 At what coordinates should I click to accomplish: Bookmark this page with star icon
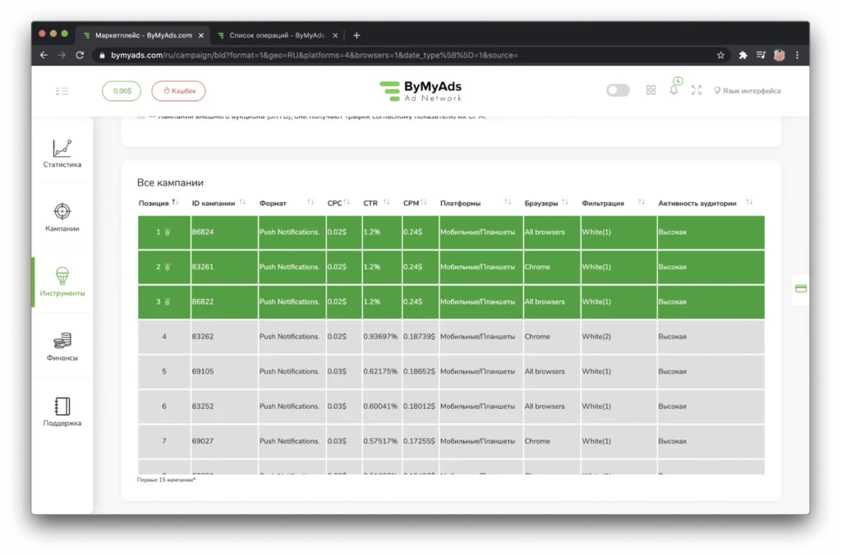720,55
